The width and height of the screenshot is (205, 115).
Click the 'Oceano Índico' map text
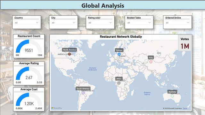coord(147,93)
